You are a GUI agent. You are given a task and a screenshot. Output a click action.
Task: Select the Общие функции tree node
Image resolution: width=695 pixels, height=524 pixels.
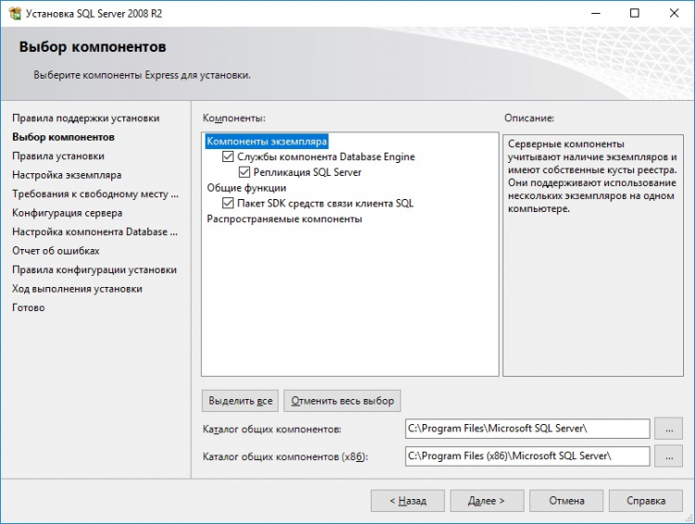click(246, 188)
